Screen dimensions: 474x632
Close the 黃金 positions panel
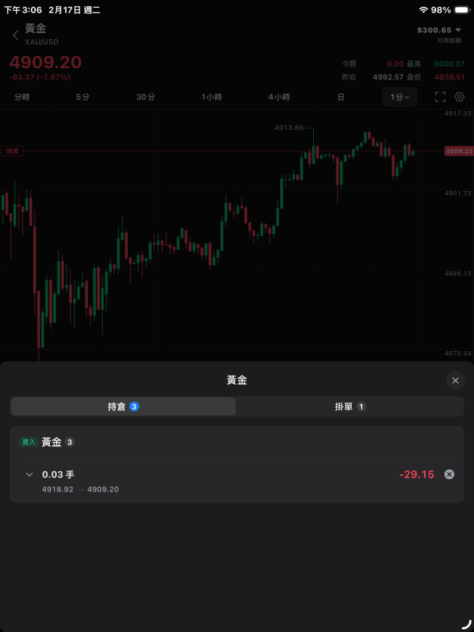pyautogui.click(x=455, y=381)
